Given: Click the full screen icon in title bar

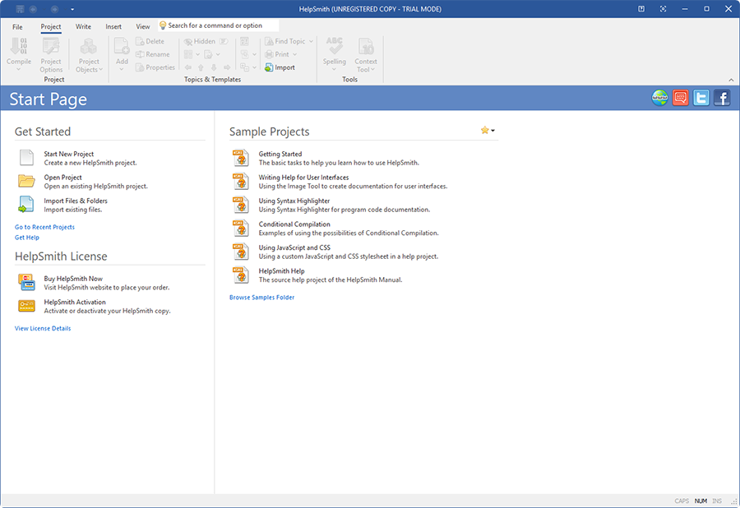Looking at the screenshot, I should click(663, 9).
